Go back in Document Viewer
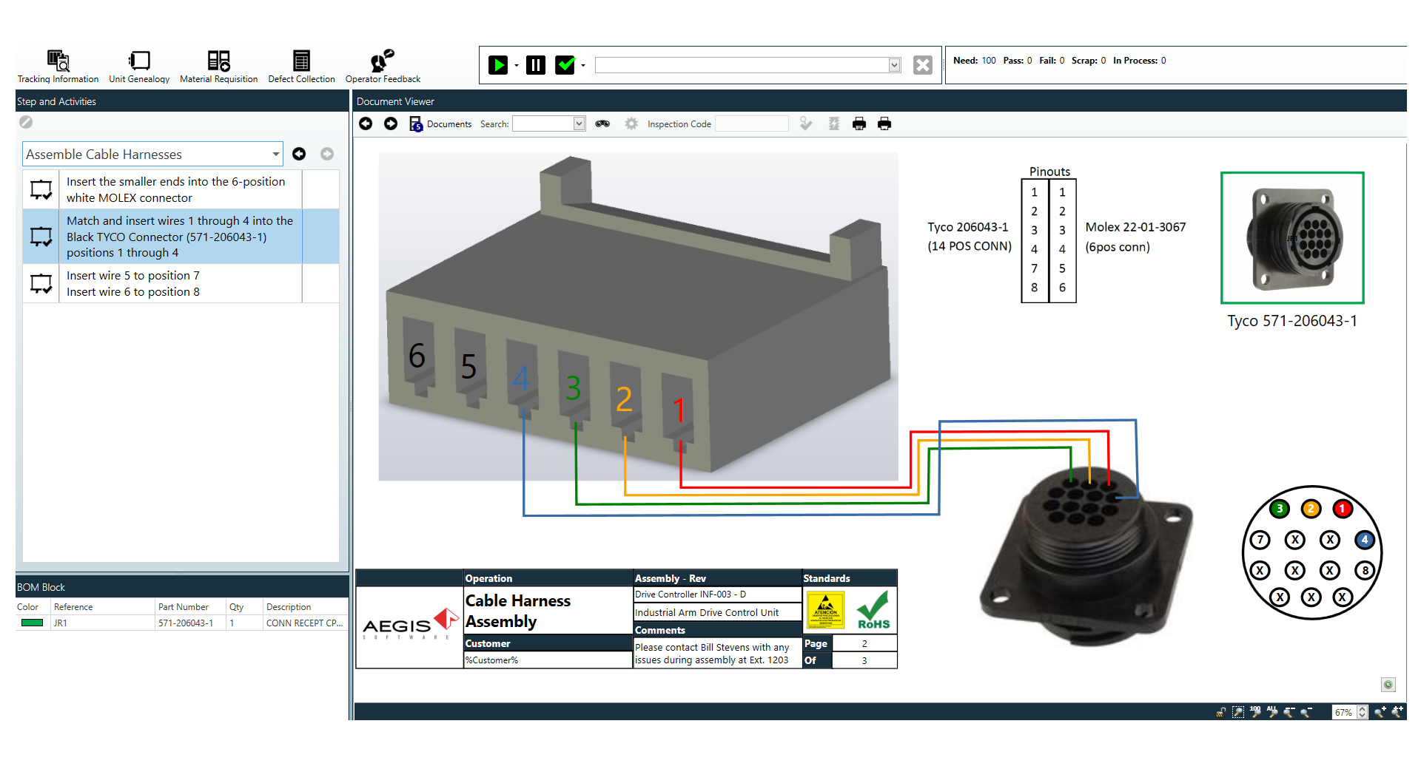1421x769 pixels. point(366,123)
